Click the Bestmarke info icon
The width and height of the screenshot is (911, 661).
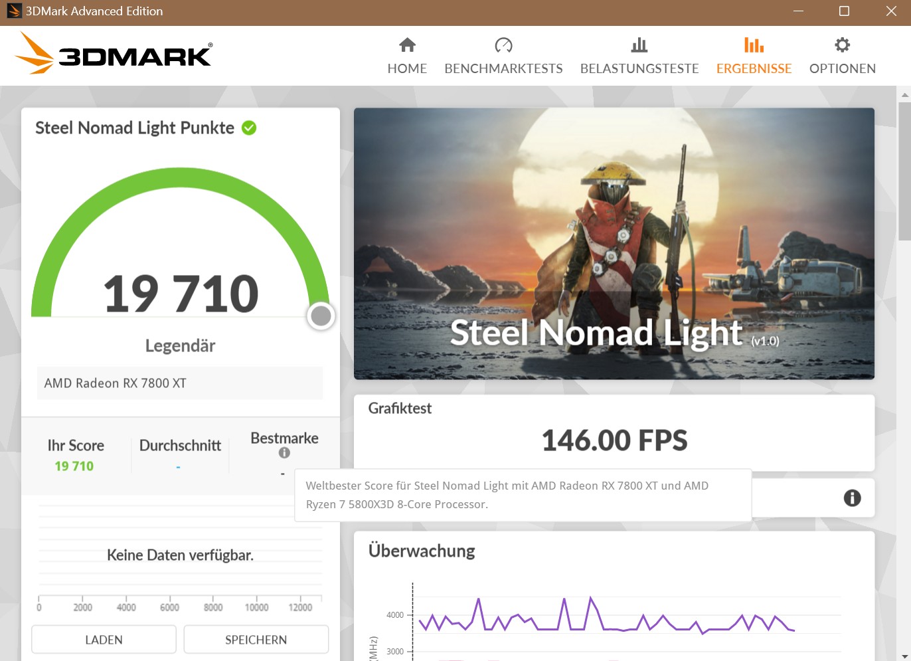point(284,452)
